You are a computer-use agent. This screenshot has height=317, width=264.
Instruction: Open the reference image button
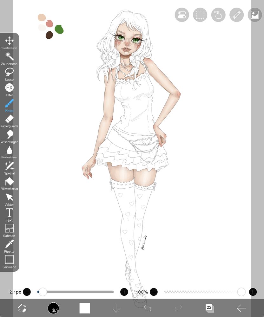255,15
